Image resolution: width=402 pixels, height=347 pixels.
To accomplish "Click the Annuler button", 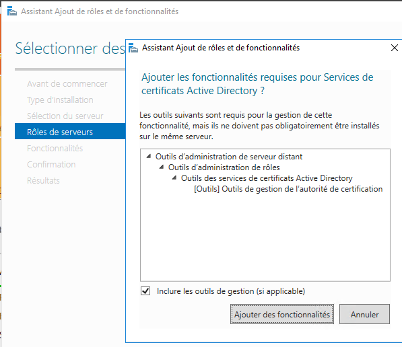I will pyautogui.click(x=364, y=314).
